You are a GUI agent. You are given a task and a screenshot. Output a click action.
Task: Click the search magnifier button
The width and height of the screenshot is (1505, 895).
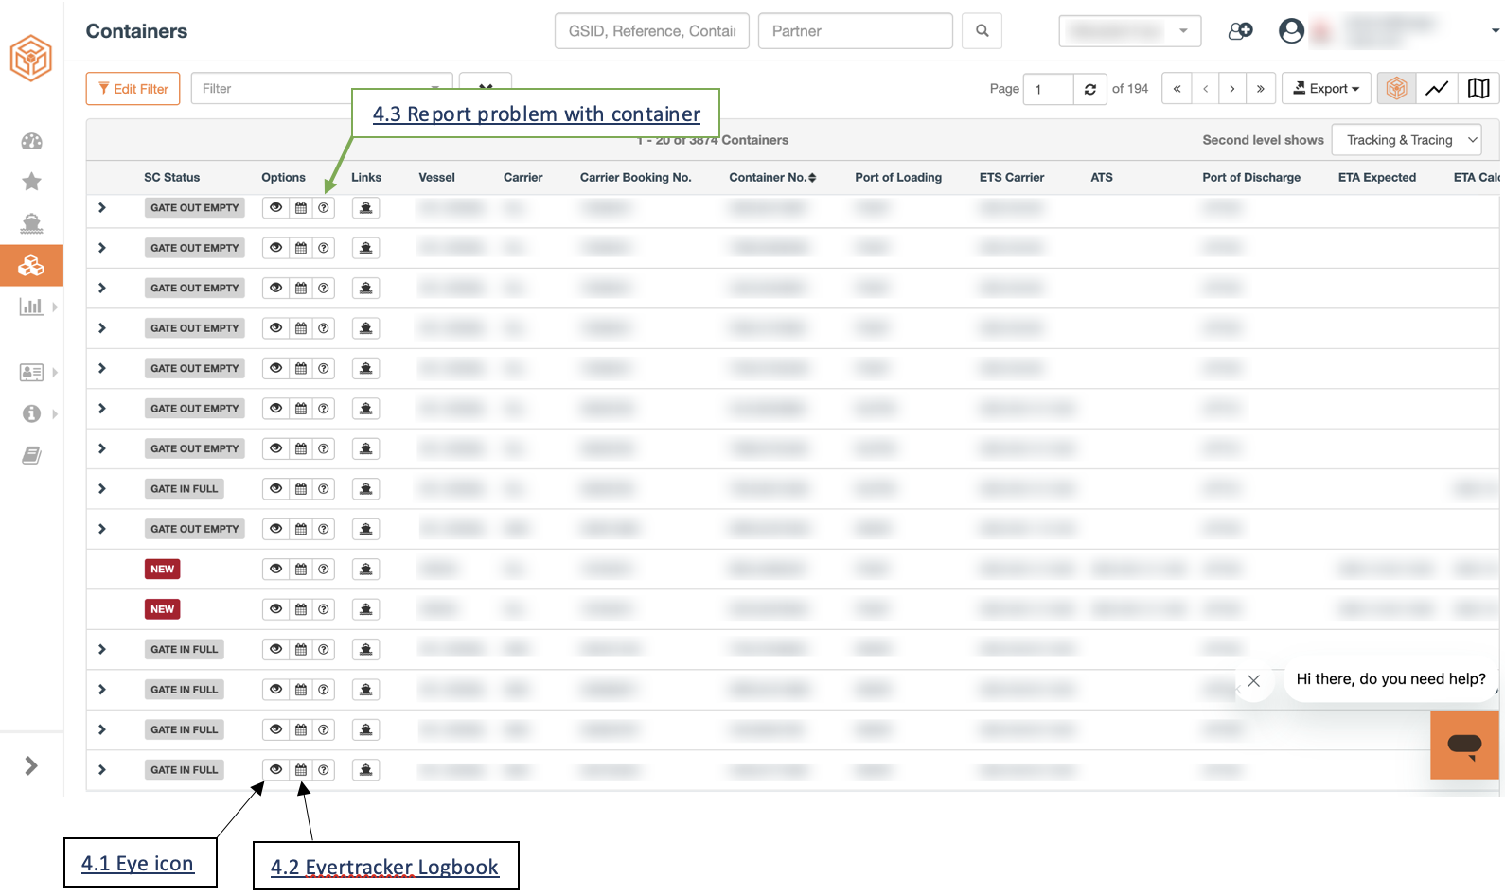click(x=982, y=31)
